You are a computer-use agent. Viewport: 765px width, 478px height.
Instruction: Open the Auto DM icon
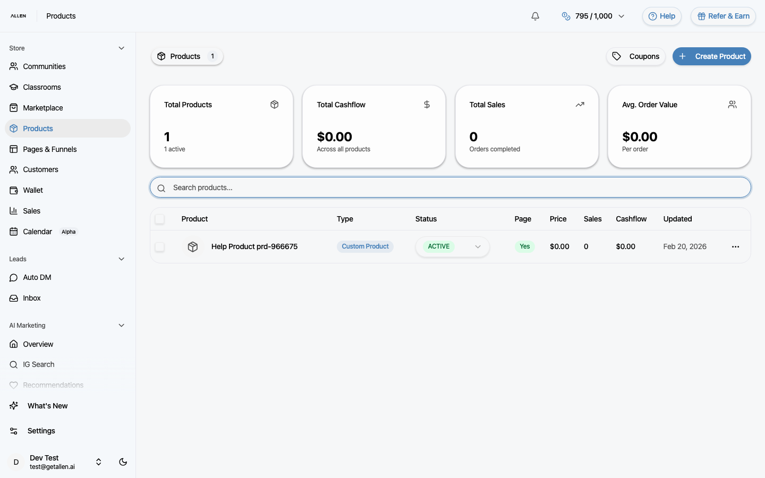(13, 277)
